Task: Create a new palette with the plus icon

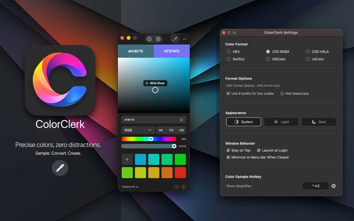Action: pyautogui.click(x=183, y=187)
